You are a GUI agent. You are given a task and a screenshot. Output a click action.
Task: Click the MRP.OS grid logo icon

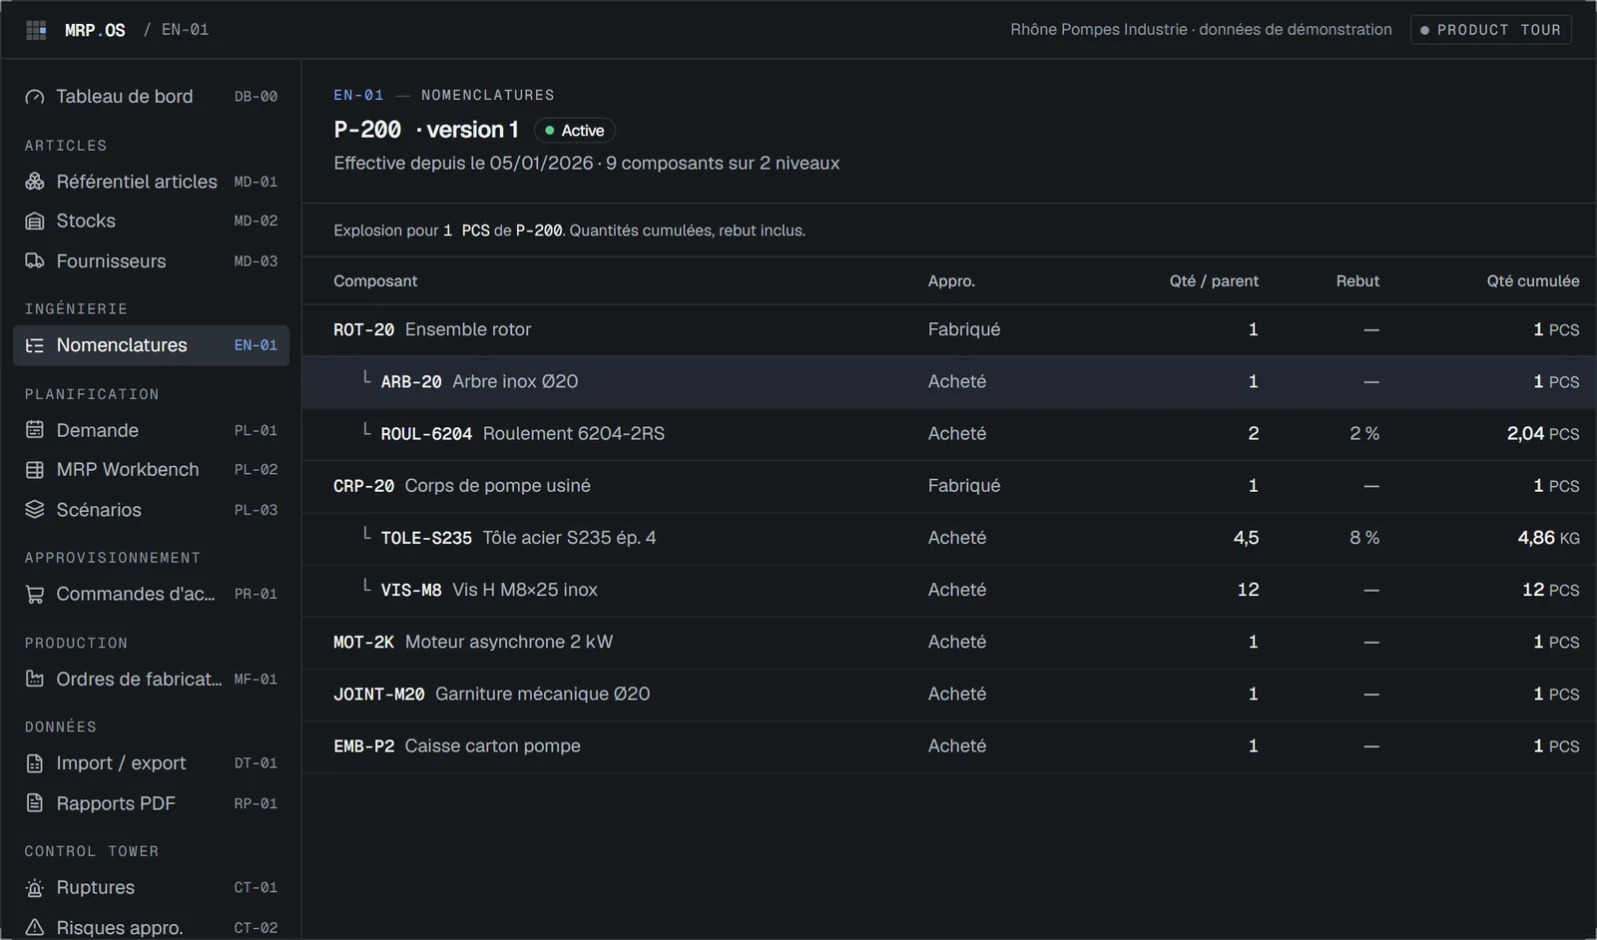click(x=36, y=30)
